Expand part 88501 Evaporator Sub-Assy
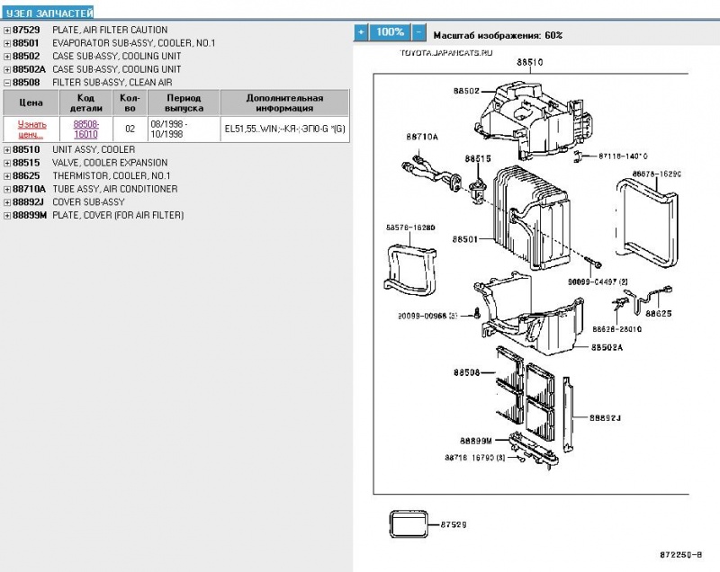 [x=7, y=42]
